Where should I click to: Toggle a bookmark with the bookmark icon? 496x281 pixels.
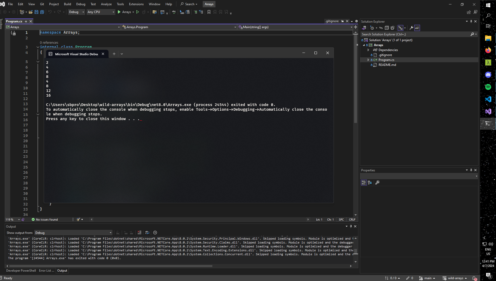click(209, 12)
